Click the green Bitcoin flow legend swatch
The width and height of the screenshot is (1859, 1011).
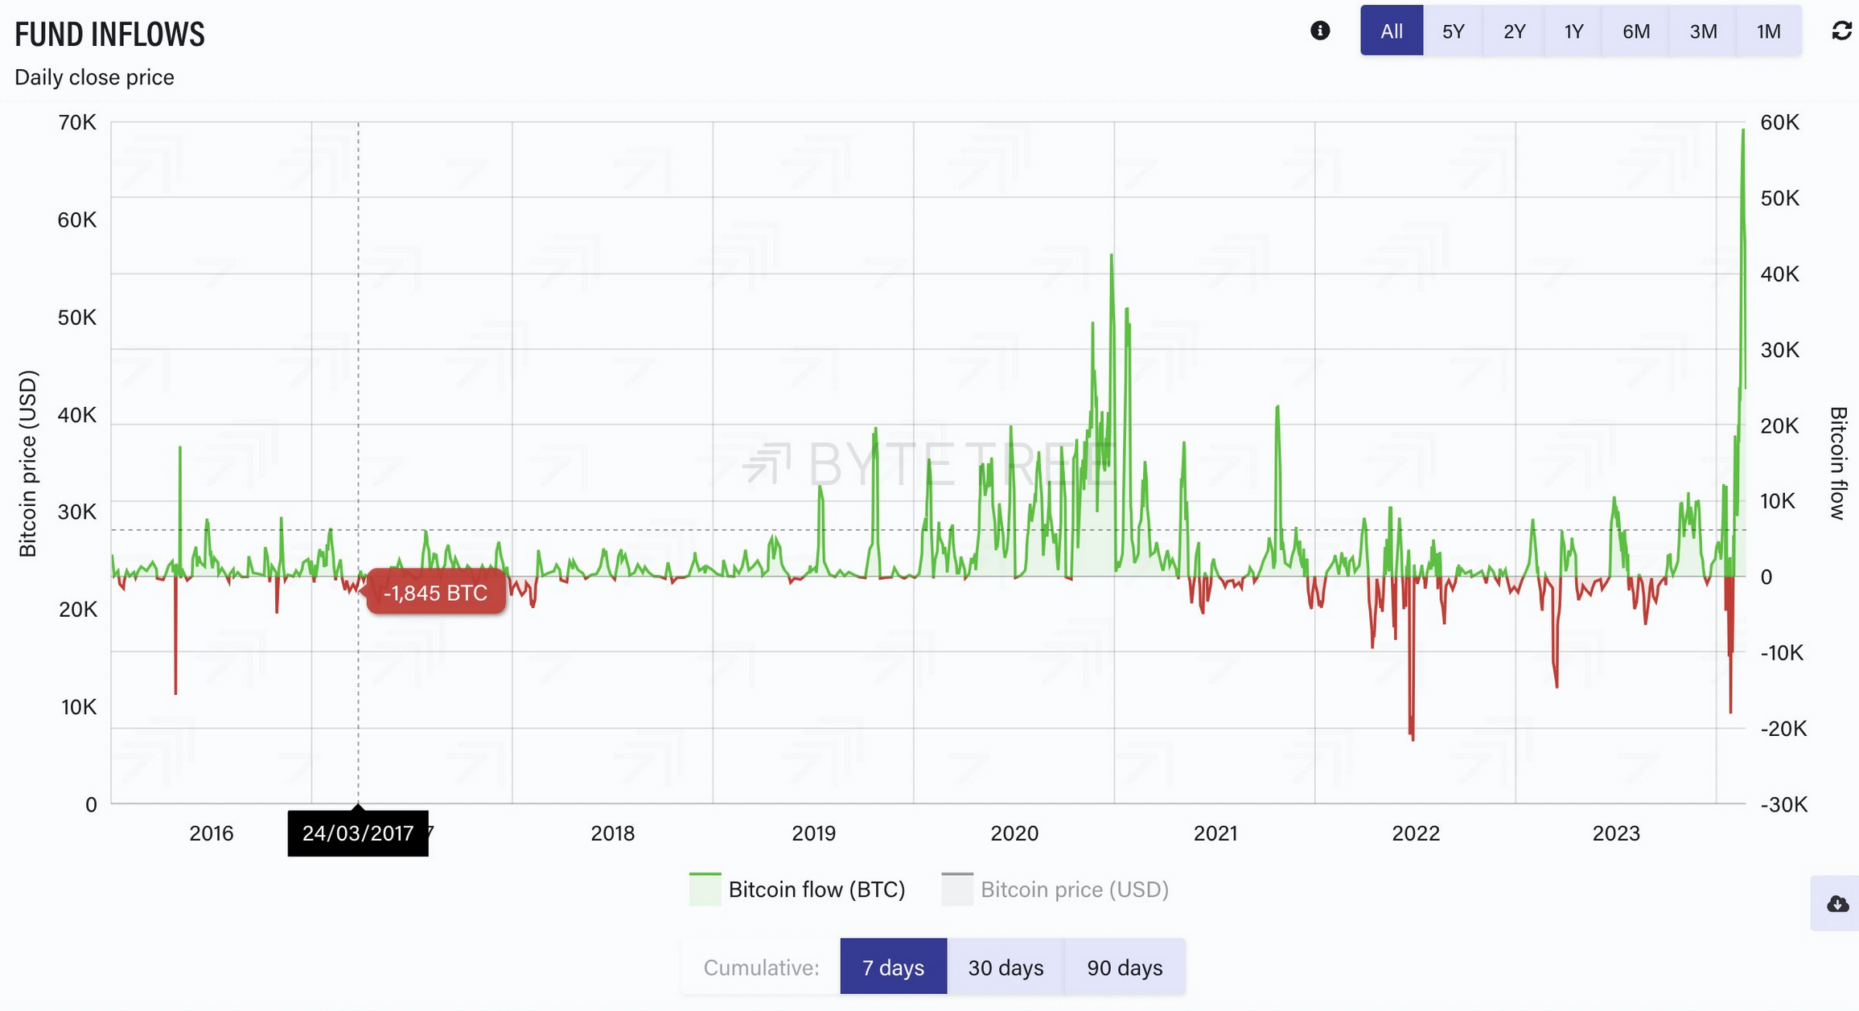705,890
